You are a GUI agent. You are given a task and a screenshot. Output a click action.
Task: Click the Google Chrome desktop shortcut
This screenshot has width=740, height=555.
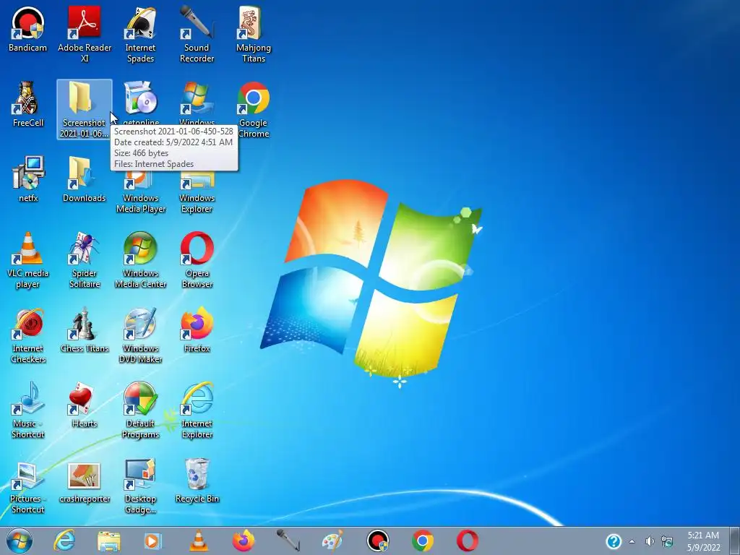[254, 110]
